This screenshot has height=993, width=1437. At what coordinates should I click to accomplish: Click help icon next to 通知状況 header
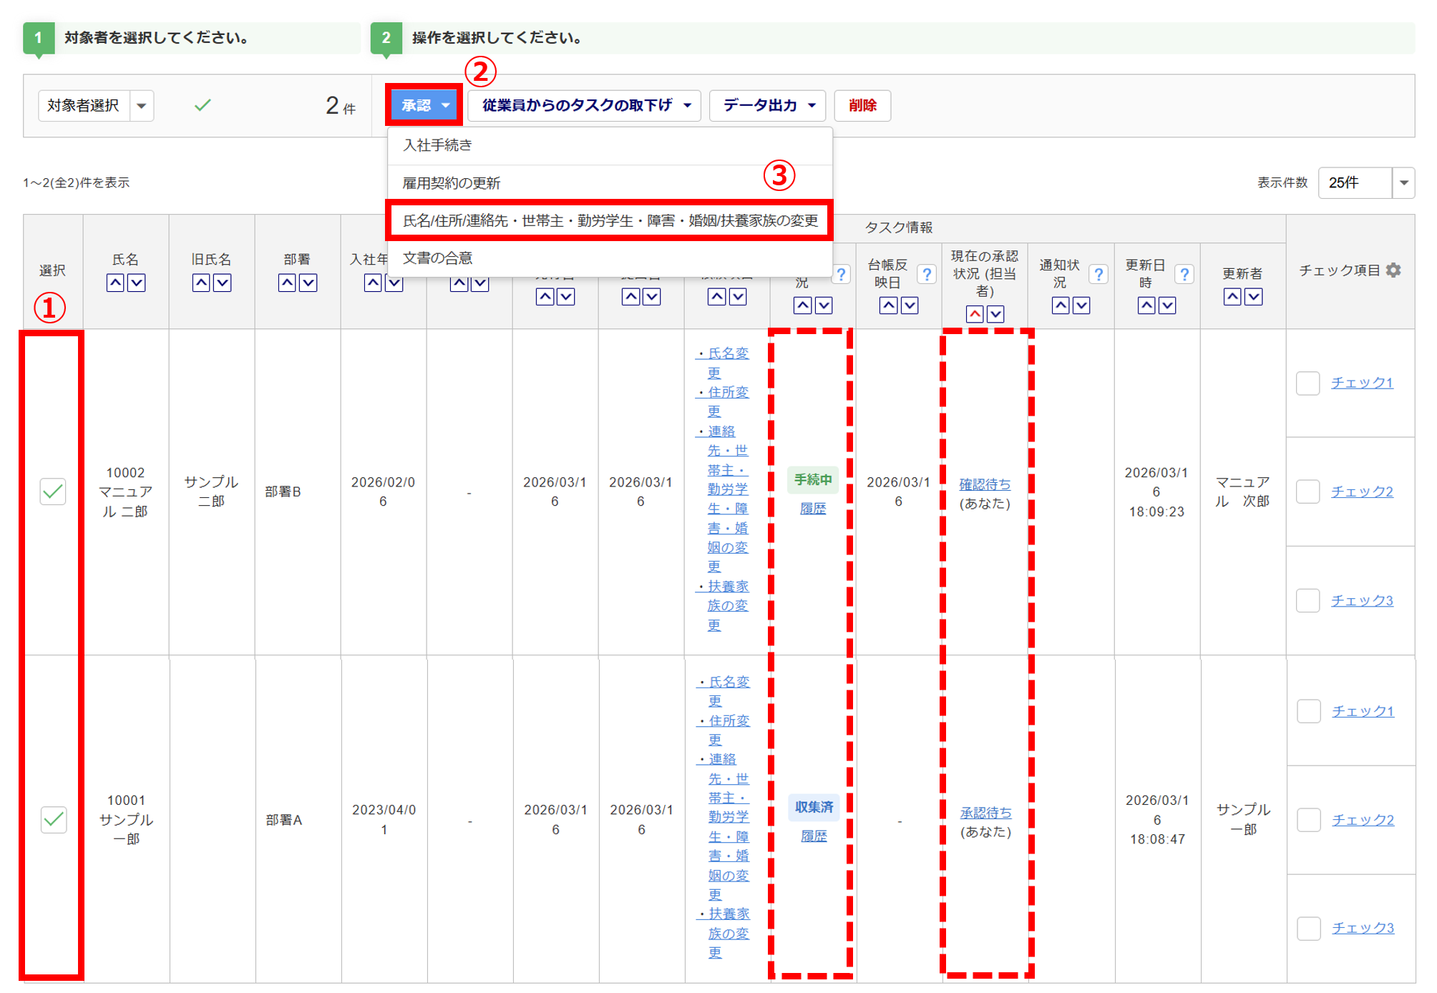point(1098,274)
